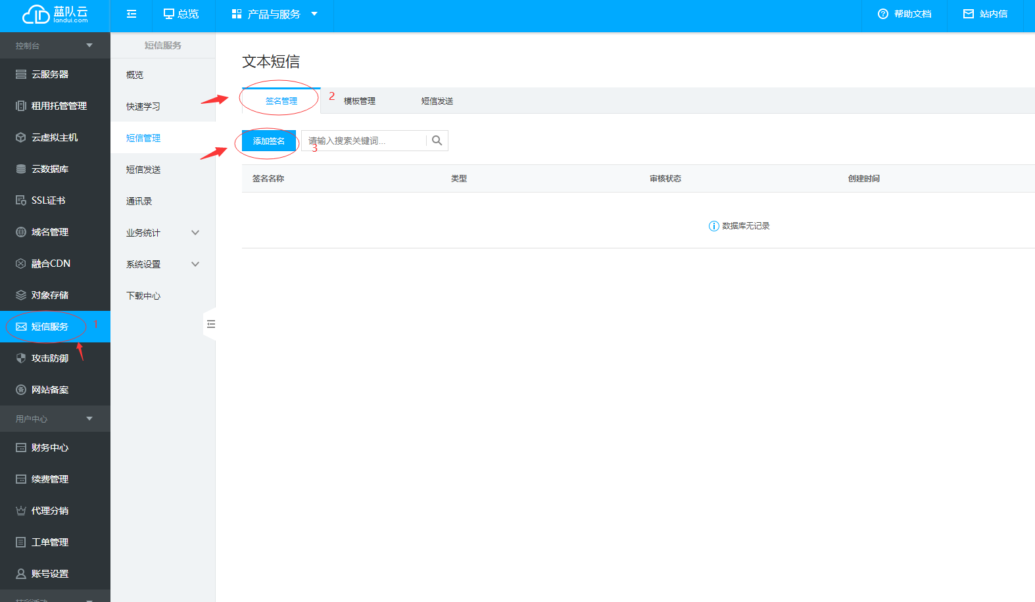Screen dimensions: 1035x602
Task: Collapse the 用户中心 section arrow
Action: point(89,419)
